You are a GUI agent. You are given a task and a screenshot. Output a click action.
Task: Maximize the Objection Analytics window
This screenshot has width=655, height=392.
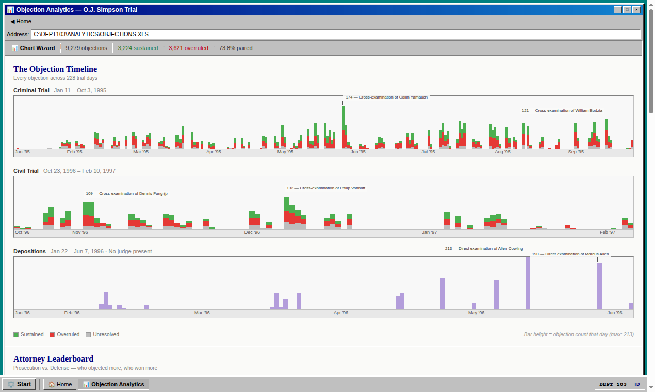627,9
